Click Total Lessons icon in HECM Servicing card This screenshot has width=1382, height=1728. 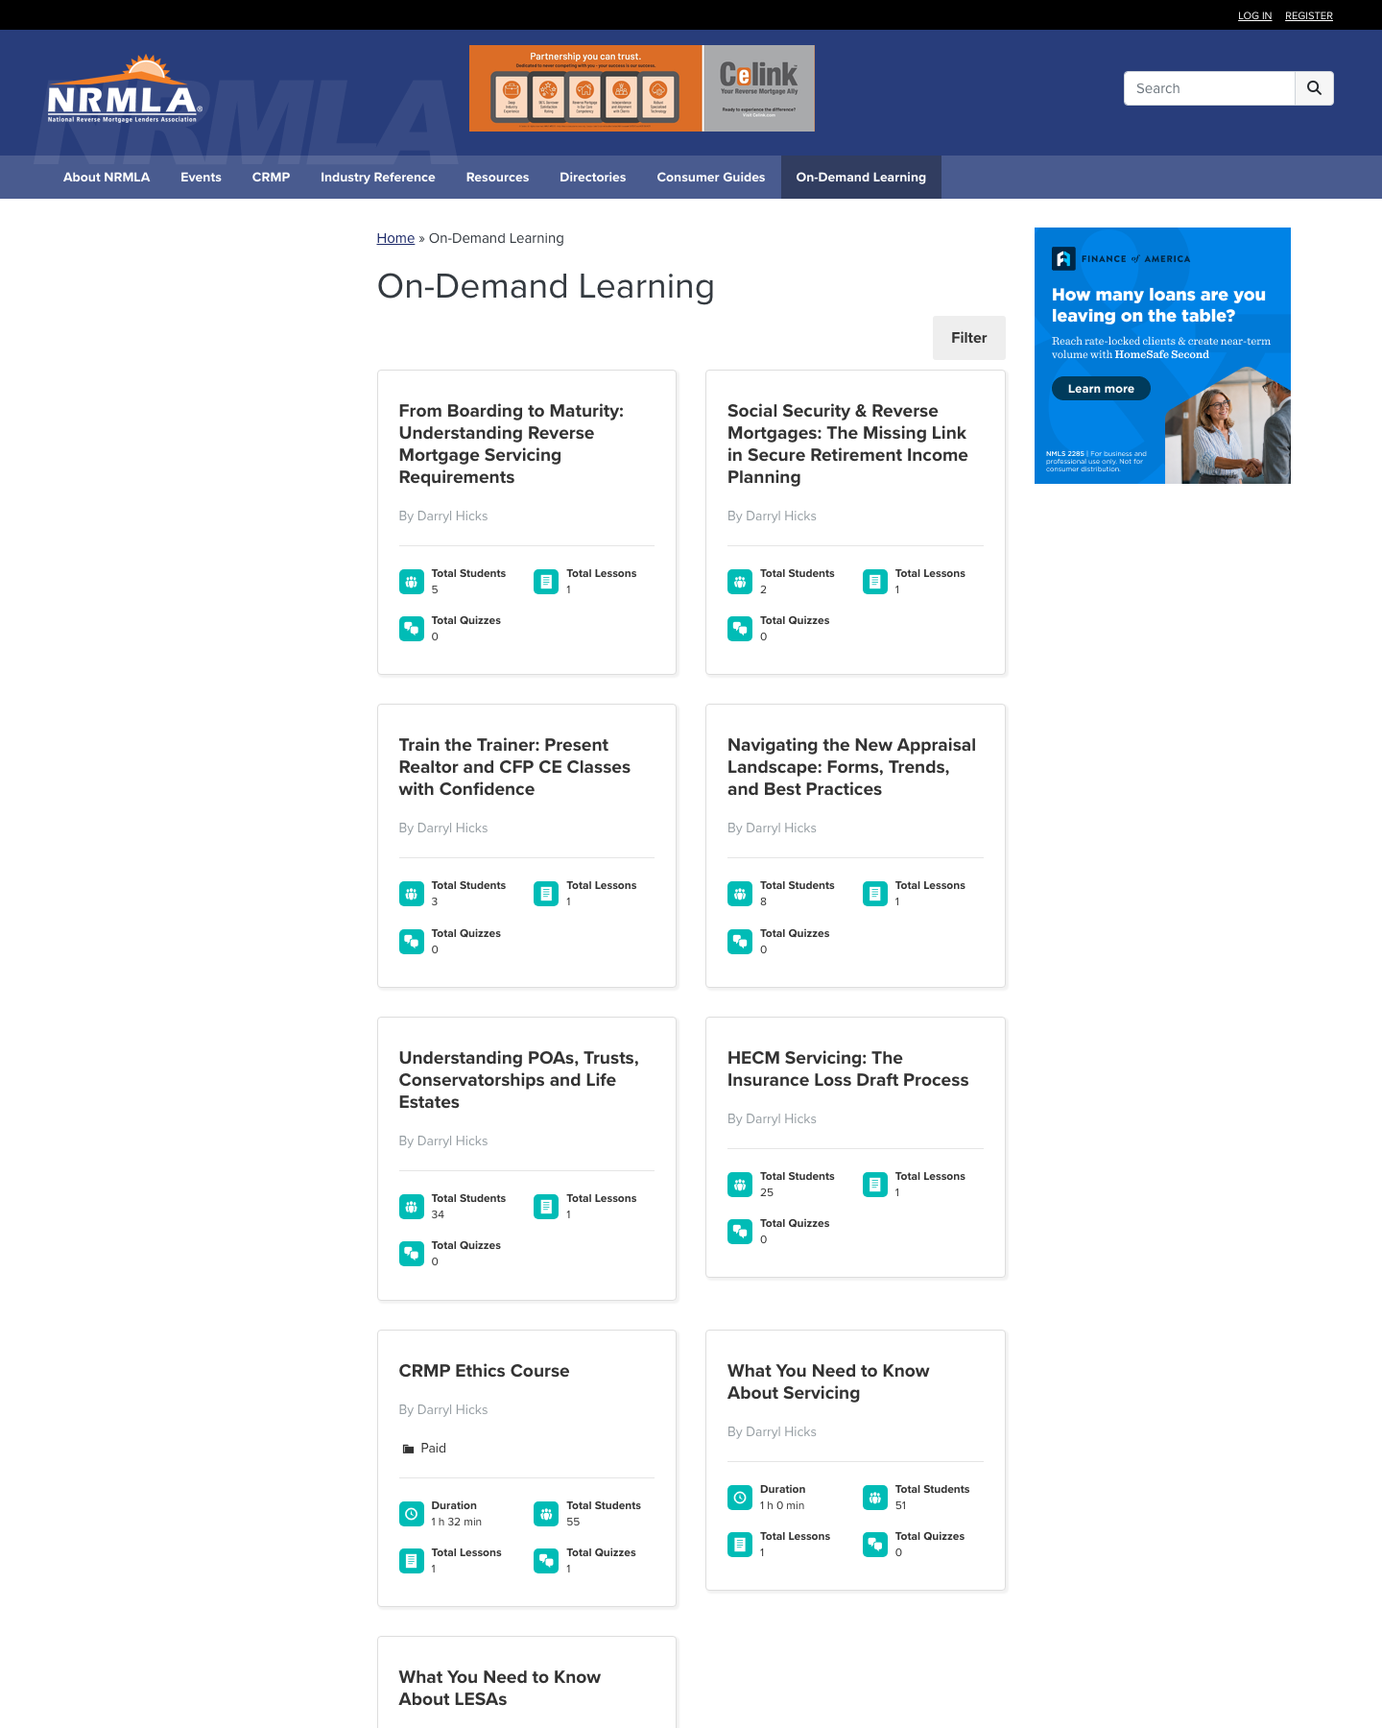[x=875, y=1185]
